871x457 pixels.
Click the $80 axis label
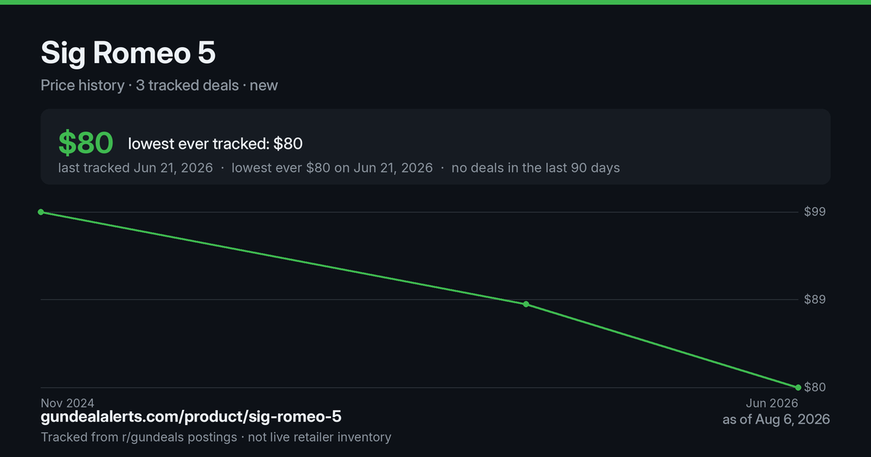pyautogui.click(x=815, y=387)
